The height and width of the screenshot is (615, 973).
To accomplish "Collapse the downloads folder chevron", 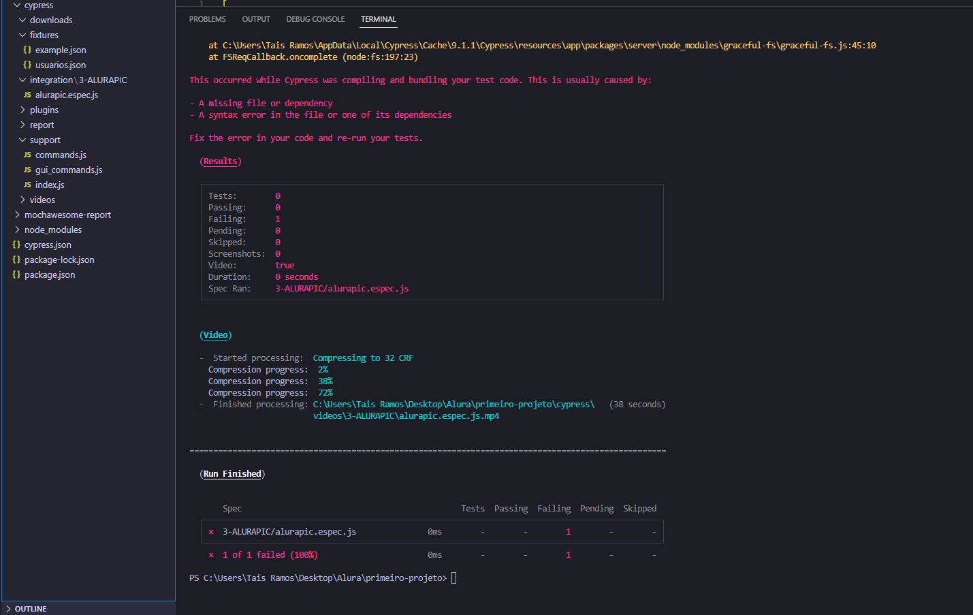I will (22, 20).
